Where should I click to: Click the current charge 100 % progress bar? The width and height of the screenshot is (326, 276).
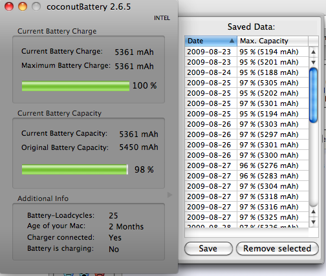click(76, 86)
